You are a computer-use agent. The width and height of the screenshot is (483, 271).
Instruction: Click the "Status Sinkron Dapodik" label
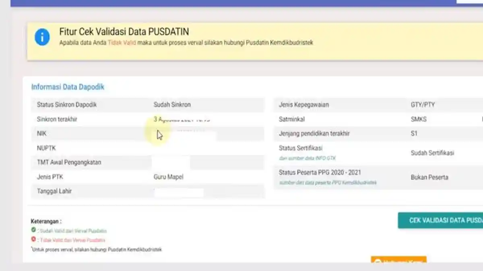pyautogui.click(x=67, y=105)
